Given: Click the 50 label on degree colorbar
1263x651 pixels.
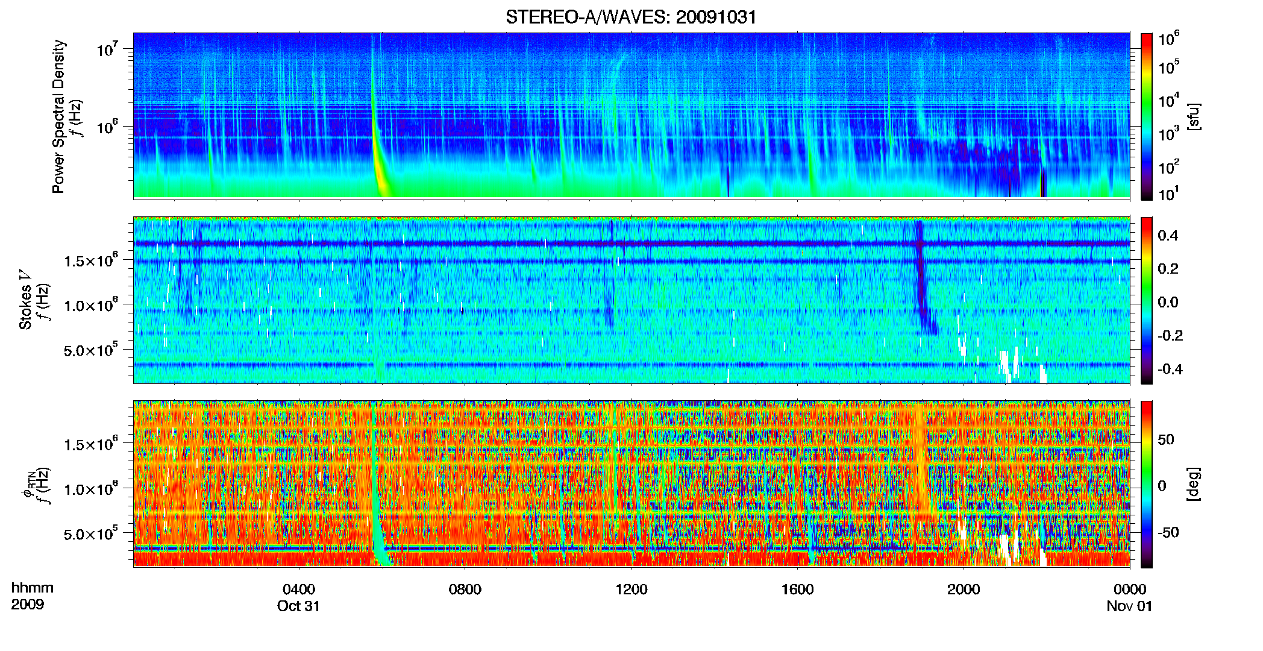Looking at the screenshot, I should click(1166, 439).
